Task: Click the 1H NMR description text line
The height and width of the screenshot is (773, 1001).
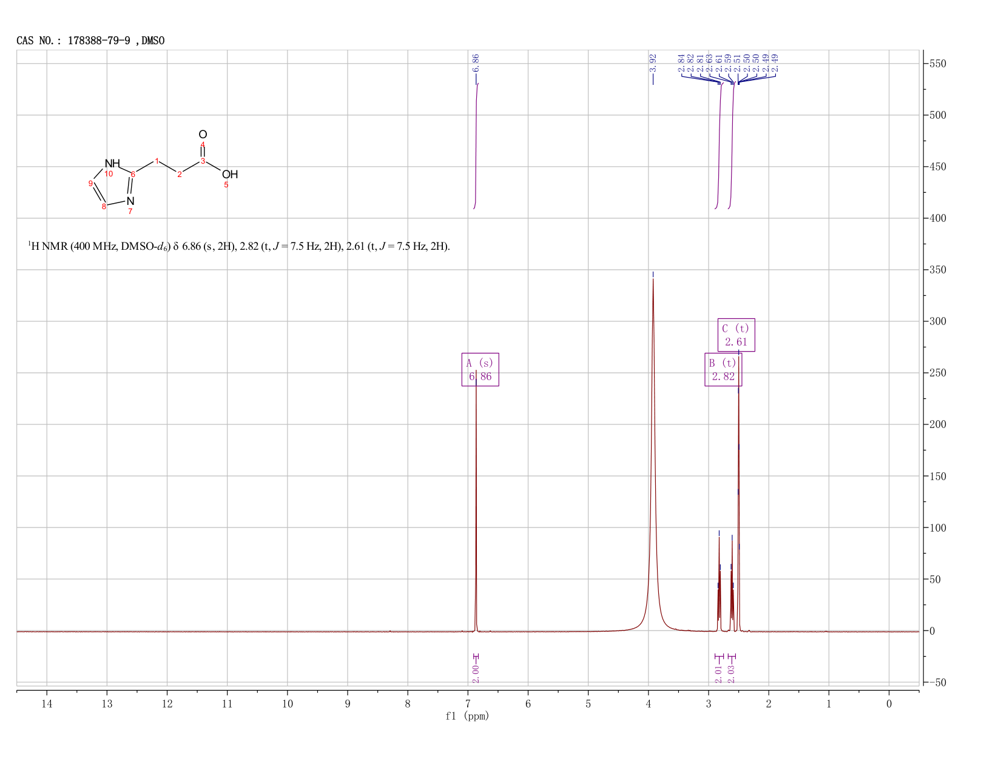Action: click(239, 246)
